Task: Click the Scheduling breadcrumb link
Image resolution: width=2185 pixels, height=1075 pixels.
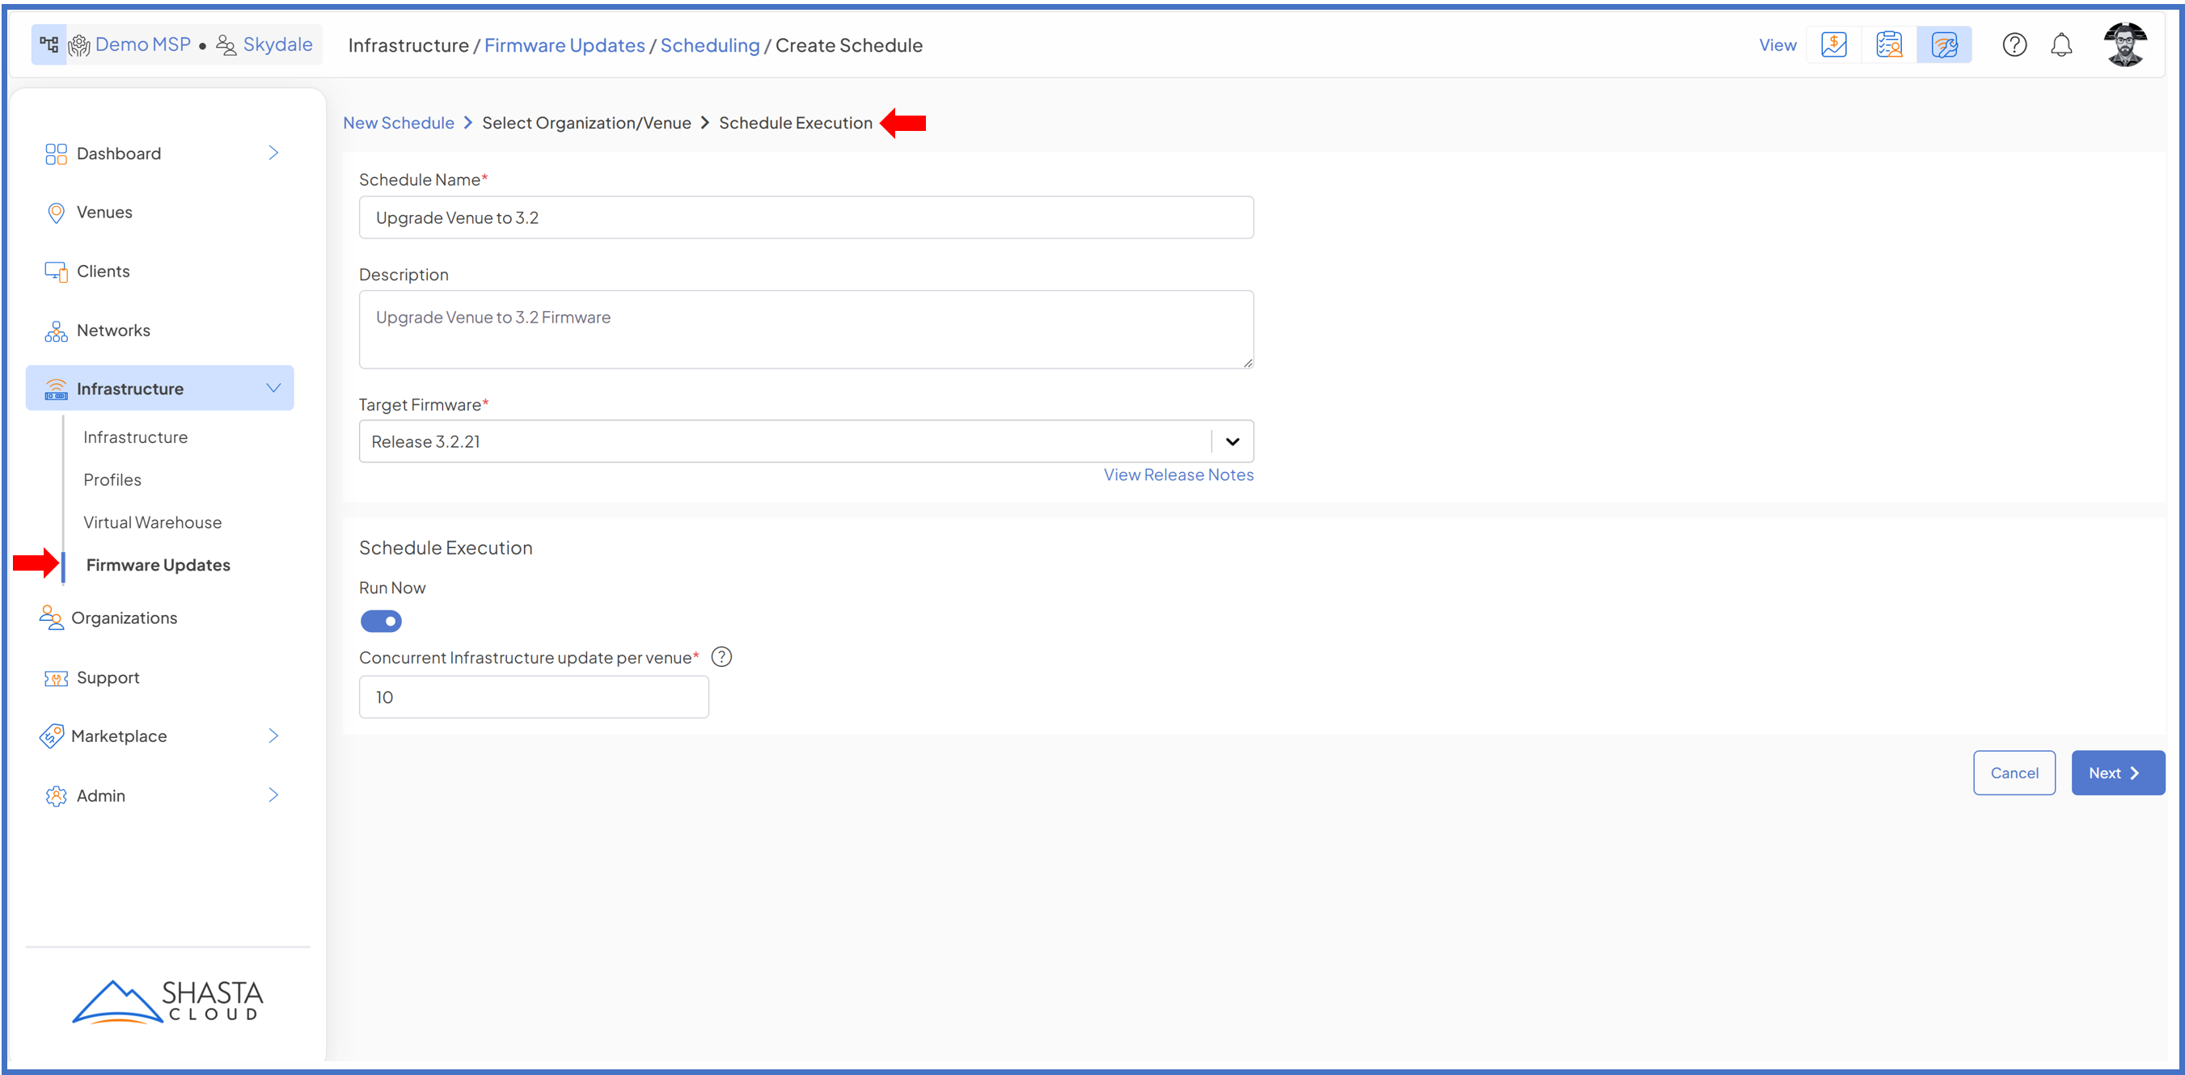Action: pos(709,46)
